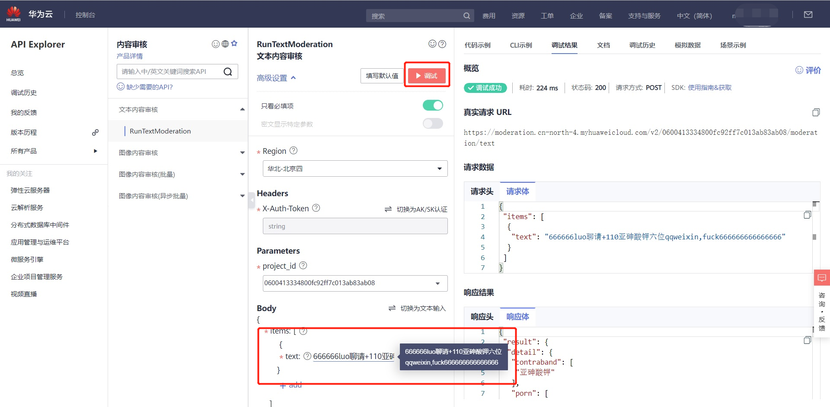Screen dimensions: 830x407
Task: Switch to the CLI示例 tab
Action: coord(521,45)
